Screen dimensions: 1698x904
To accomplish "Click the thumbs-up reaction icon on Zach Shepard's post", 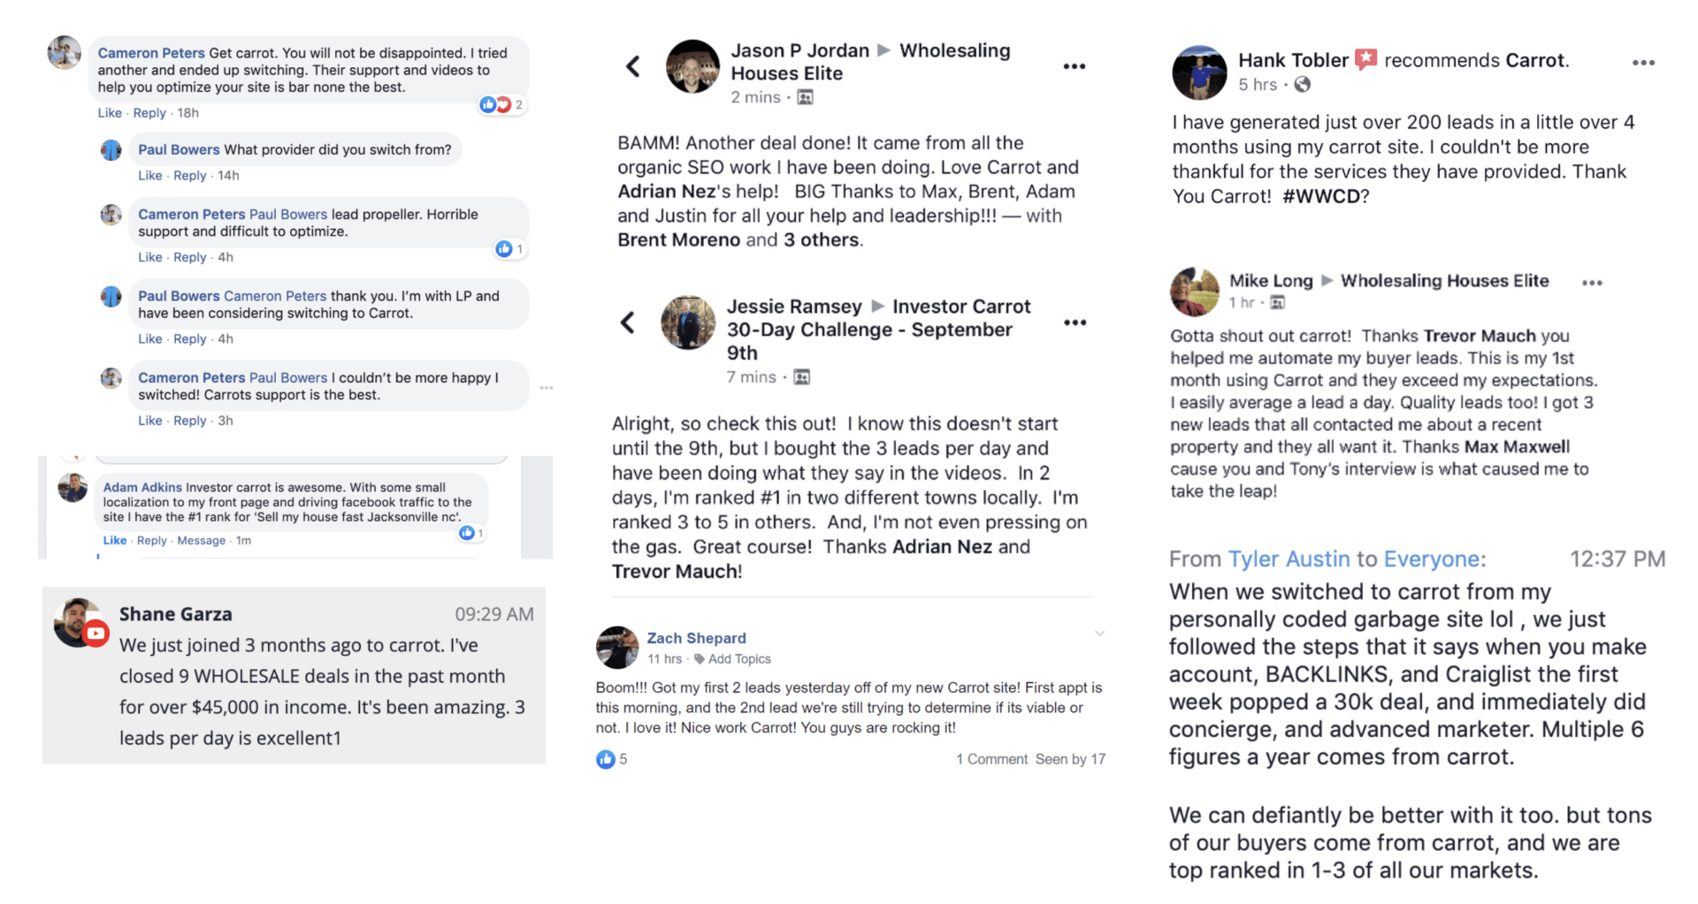I will [606, 759].
